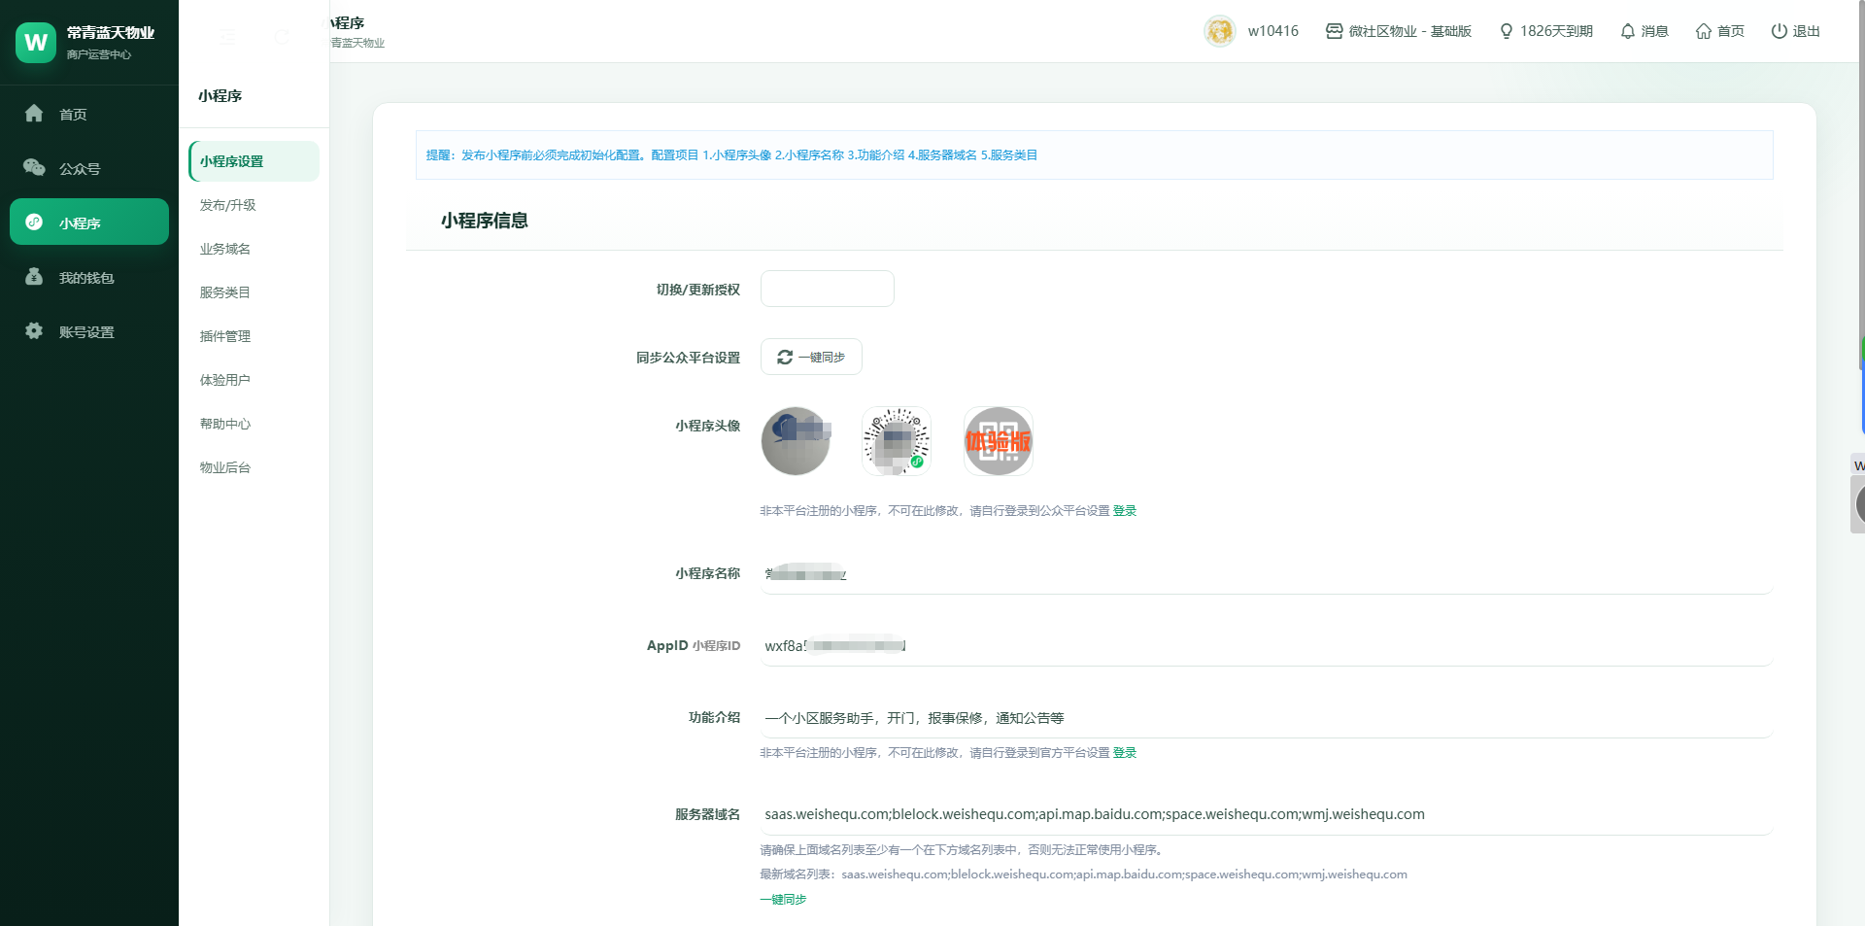Click 登录 link under the avatar note
This screenshot has width=1865, height=926.
click(x=1125, y=511)
